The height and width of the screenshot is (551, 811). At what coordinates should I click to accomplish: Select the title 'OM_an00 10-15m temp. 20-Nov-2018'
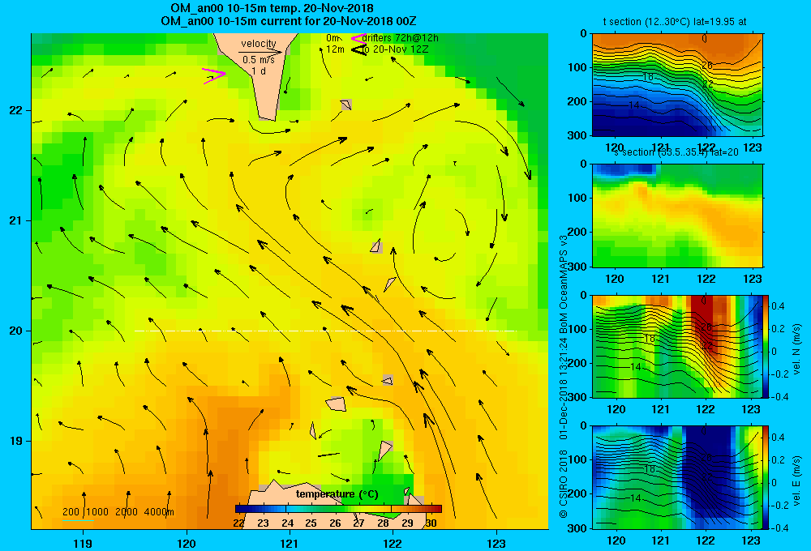coord(272,8)
